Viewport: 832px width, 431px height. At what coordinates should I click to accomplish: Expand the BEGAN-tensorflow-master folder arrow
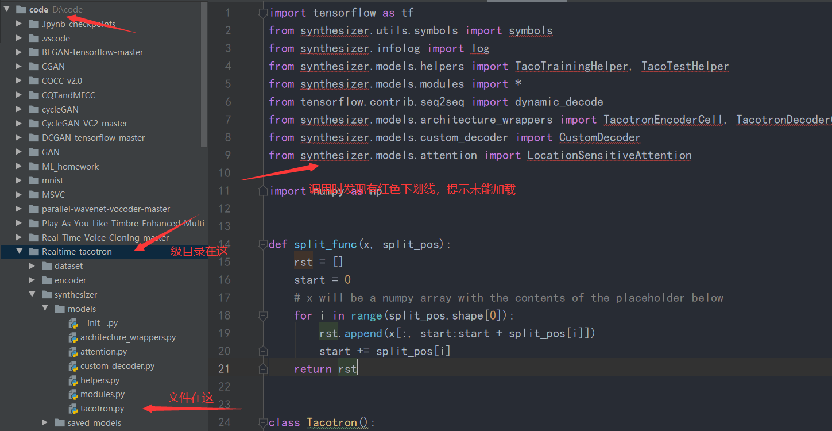(x=19, y=52)
